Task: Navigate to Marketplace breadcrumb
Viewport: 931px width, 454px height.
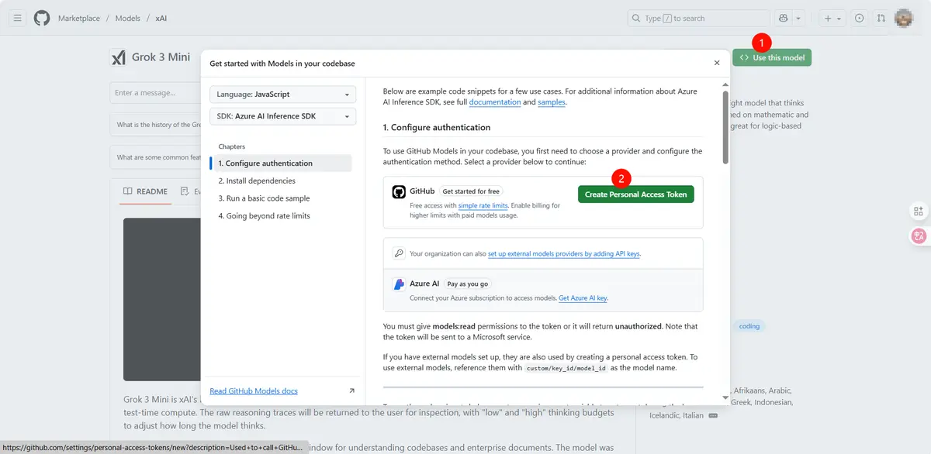Action: pos(79,18)
